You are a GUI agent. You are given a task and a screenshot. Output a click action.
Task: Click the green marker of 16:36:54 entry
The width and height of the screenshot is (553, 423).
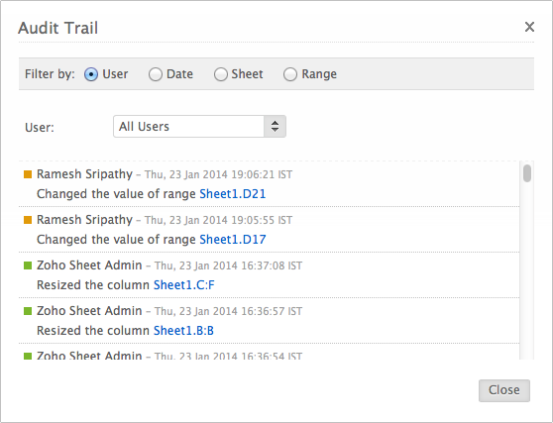tap(28, 356)
